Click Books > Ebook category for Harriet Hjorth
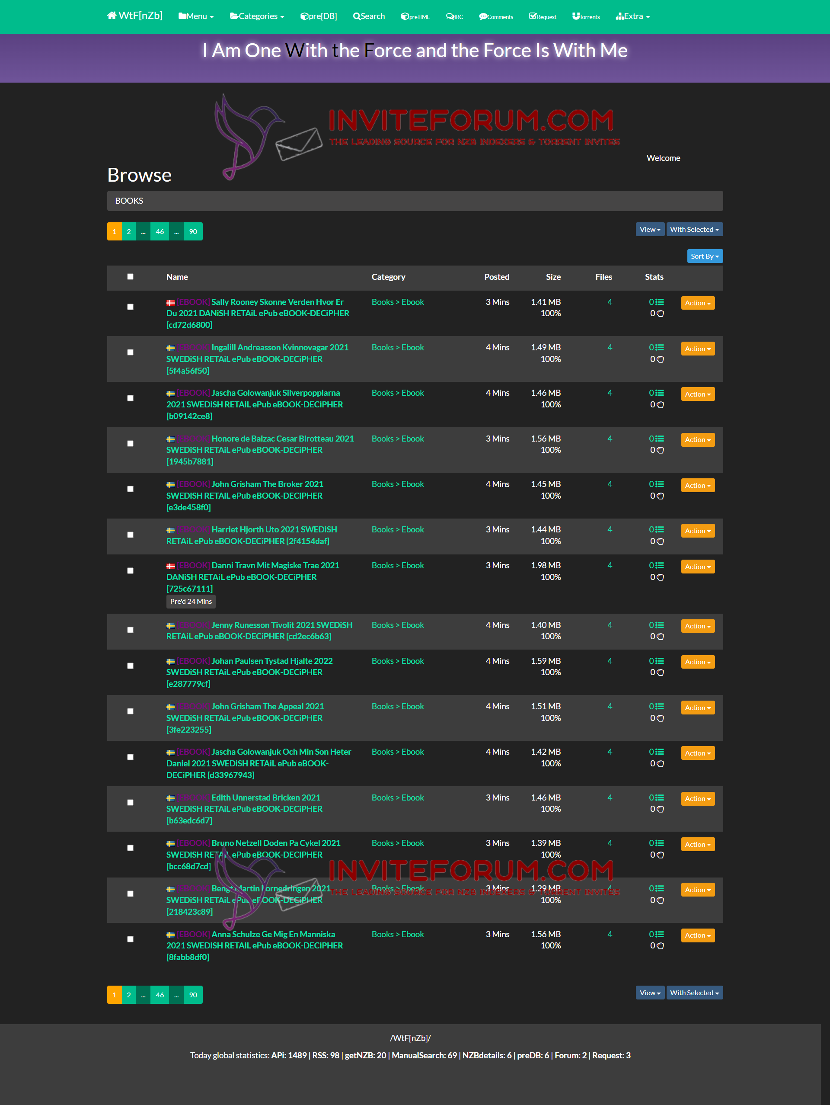 tap(398, 529)
